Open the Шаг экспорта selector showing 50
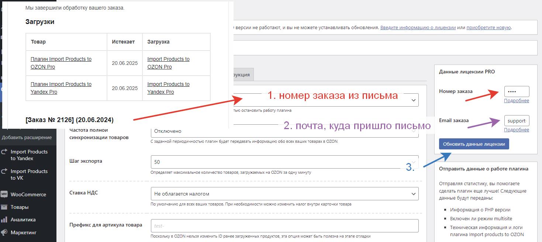Viewport: 542px width, 242px height. click(x=284, y=162)
